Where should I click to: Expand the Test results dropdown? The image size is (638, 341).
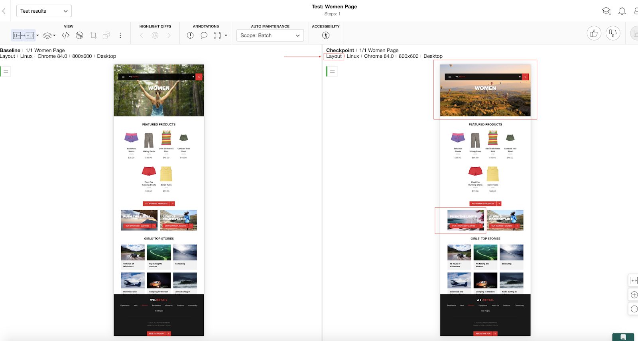(x=44, y=11)
